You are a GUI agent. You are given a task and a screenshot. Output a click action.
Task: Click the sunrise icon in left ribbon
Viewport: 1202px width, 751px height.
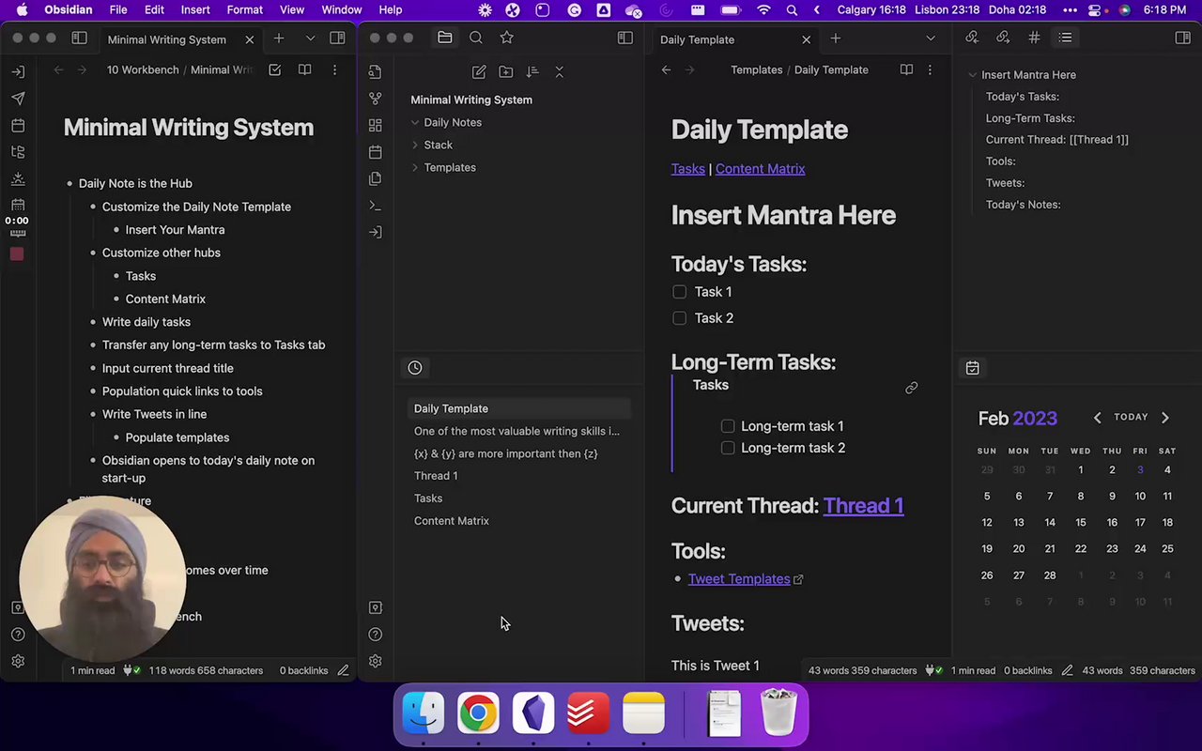click(18, 178)
